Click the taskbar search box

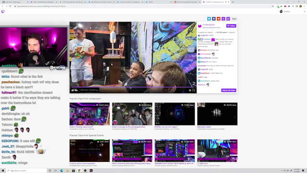click(26, 171)
